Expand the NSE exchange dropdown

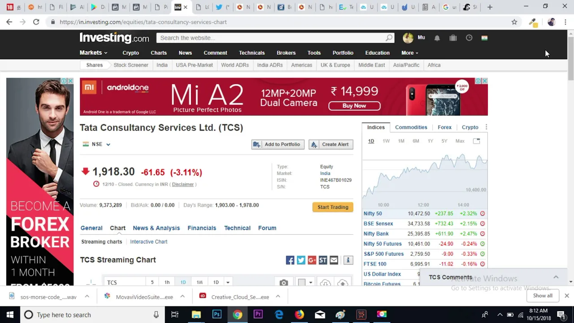tap(108, 144)
